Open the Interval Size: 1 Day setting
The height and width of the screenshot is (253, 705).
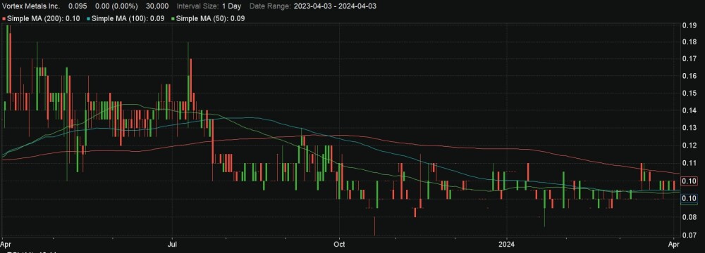(x=209, y=6)
